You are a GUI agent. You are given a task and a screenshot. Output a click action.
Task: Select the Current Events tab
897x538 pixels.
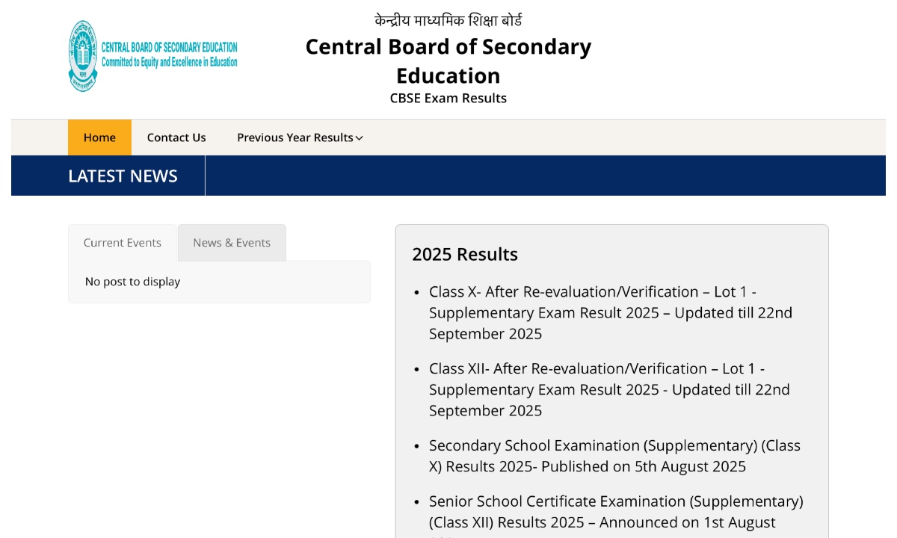[x=122, y=242]
